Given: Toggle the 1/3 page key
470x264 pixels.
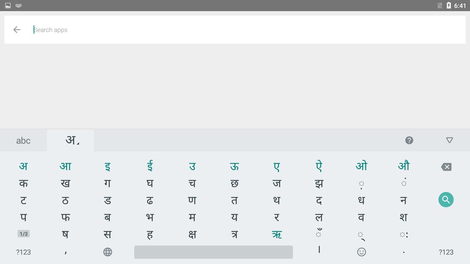Looking at the screenshot, I should click(x=23, y=234).
